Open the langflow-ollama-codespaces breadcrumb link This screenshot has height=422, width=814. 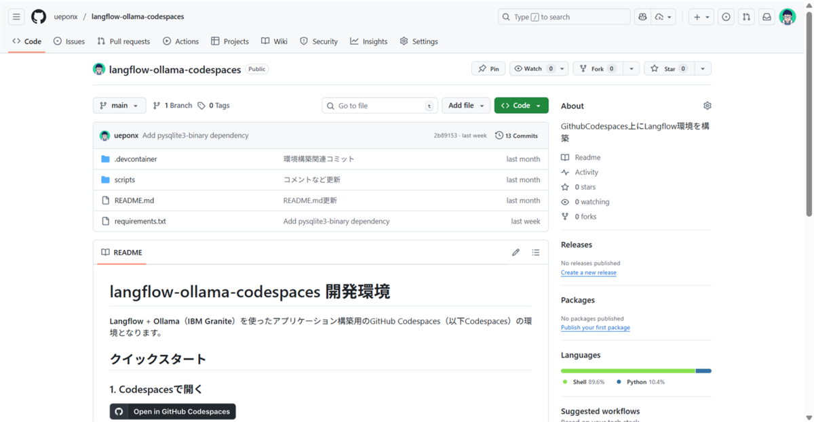138,17
